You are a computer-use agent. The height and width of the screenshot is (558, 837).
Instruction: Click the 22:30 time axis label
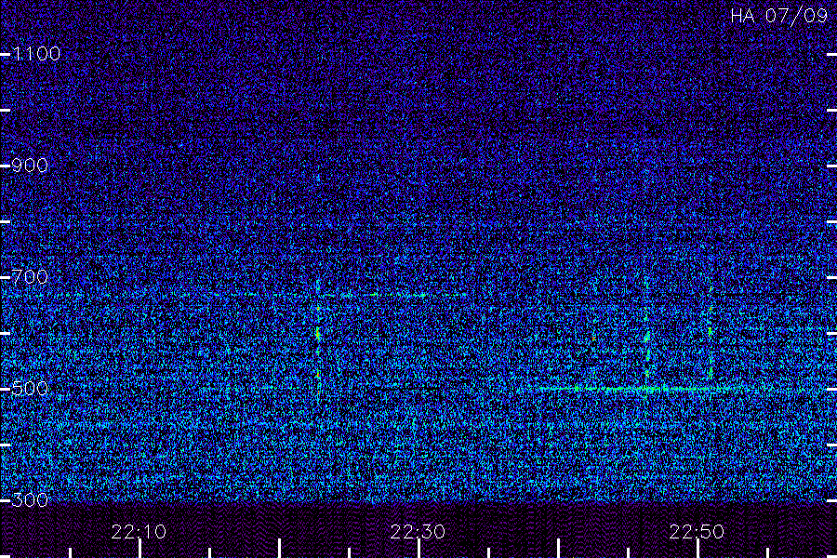pos(418,532)
